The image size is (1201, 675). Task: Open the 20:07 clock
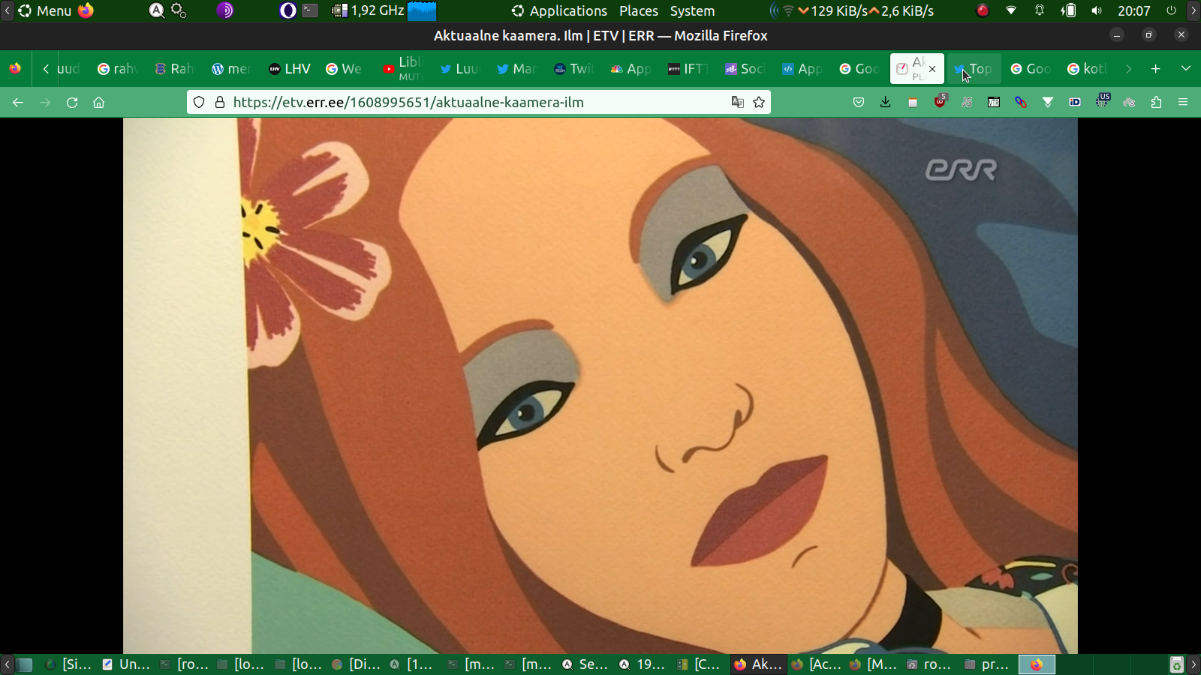(x=1133, y=10)
